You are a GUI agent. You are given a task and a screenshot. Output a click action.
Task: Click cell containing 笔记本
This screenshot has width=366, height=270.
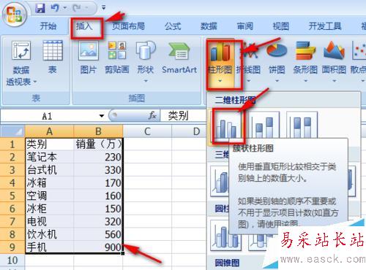[x=50, y=157]
